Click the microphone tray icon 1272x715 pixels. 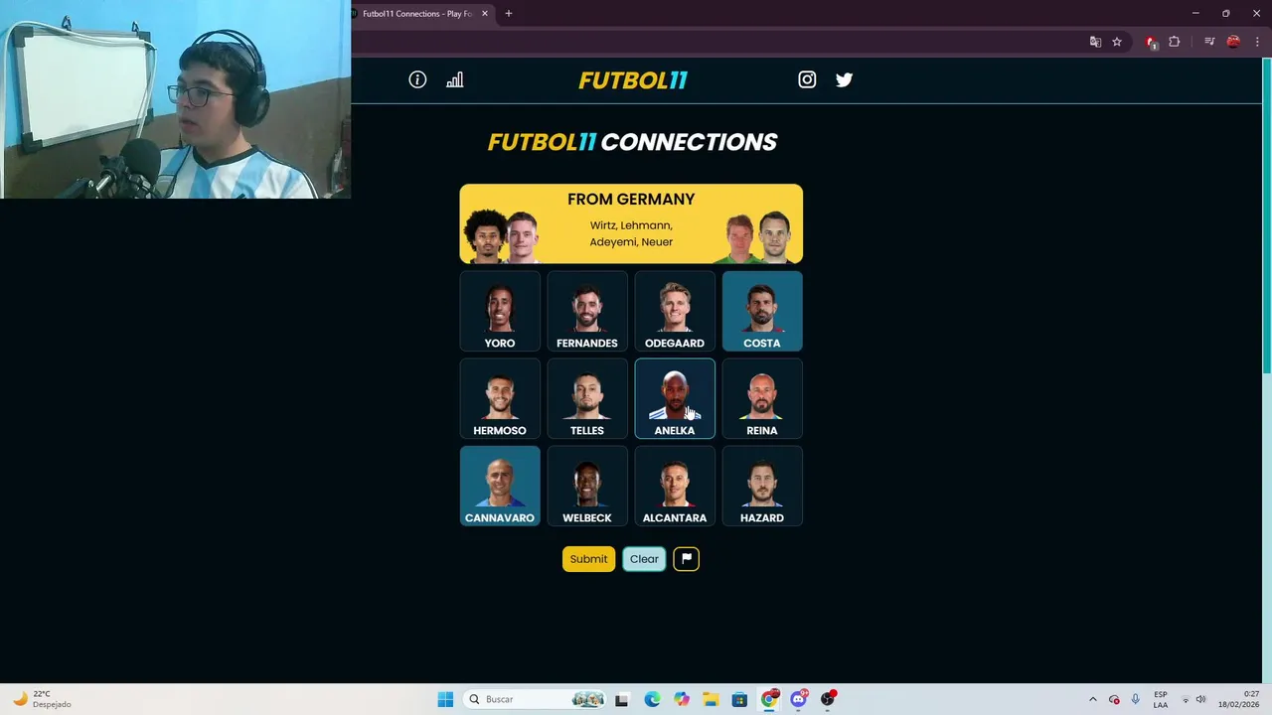pos(1135,699)
